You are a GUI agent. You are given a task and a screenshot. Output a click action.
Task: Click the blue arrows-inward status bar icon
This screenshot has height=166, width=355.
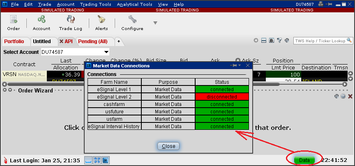(97, 160)
